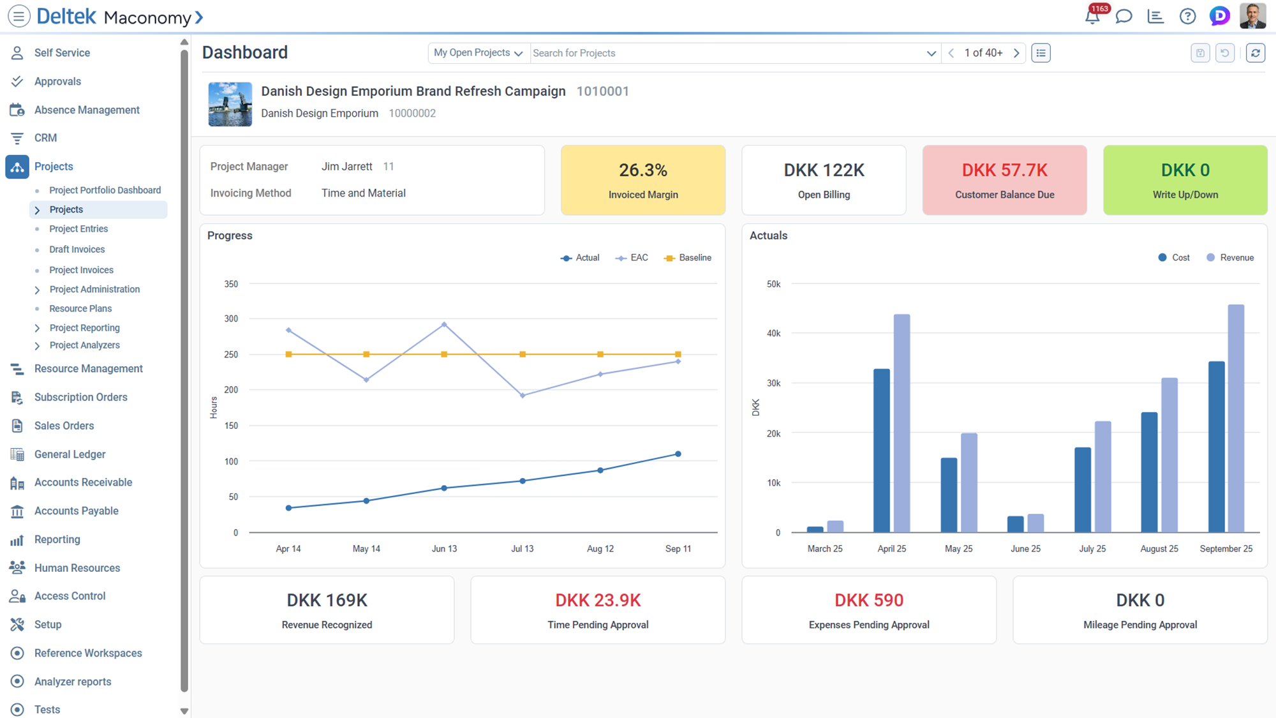
Task: Click the next project arrow beside 1 of 40+
Action: tap(1016, 53)
